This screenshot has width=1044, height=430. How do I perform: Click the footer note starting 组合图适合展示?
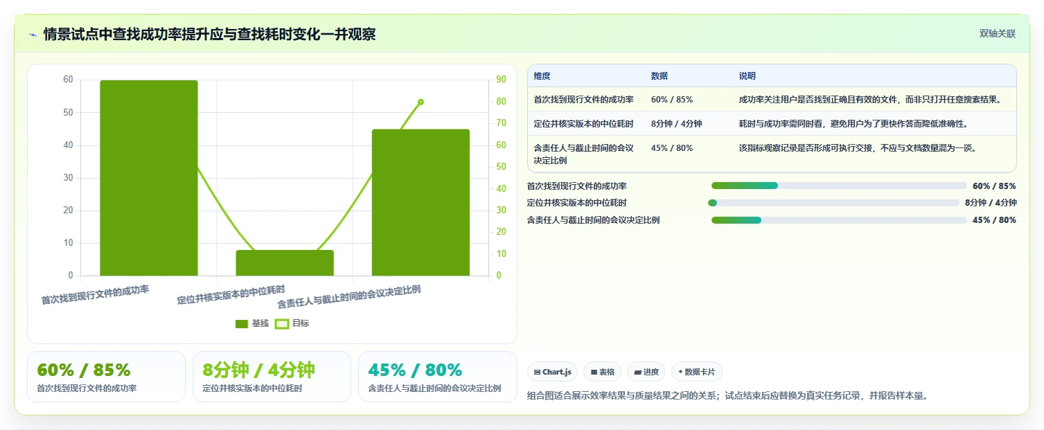tap(727, 396)
